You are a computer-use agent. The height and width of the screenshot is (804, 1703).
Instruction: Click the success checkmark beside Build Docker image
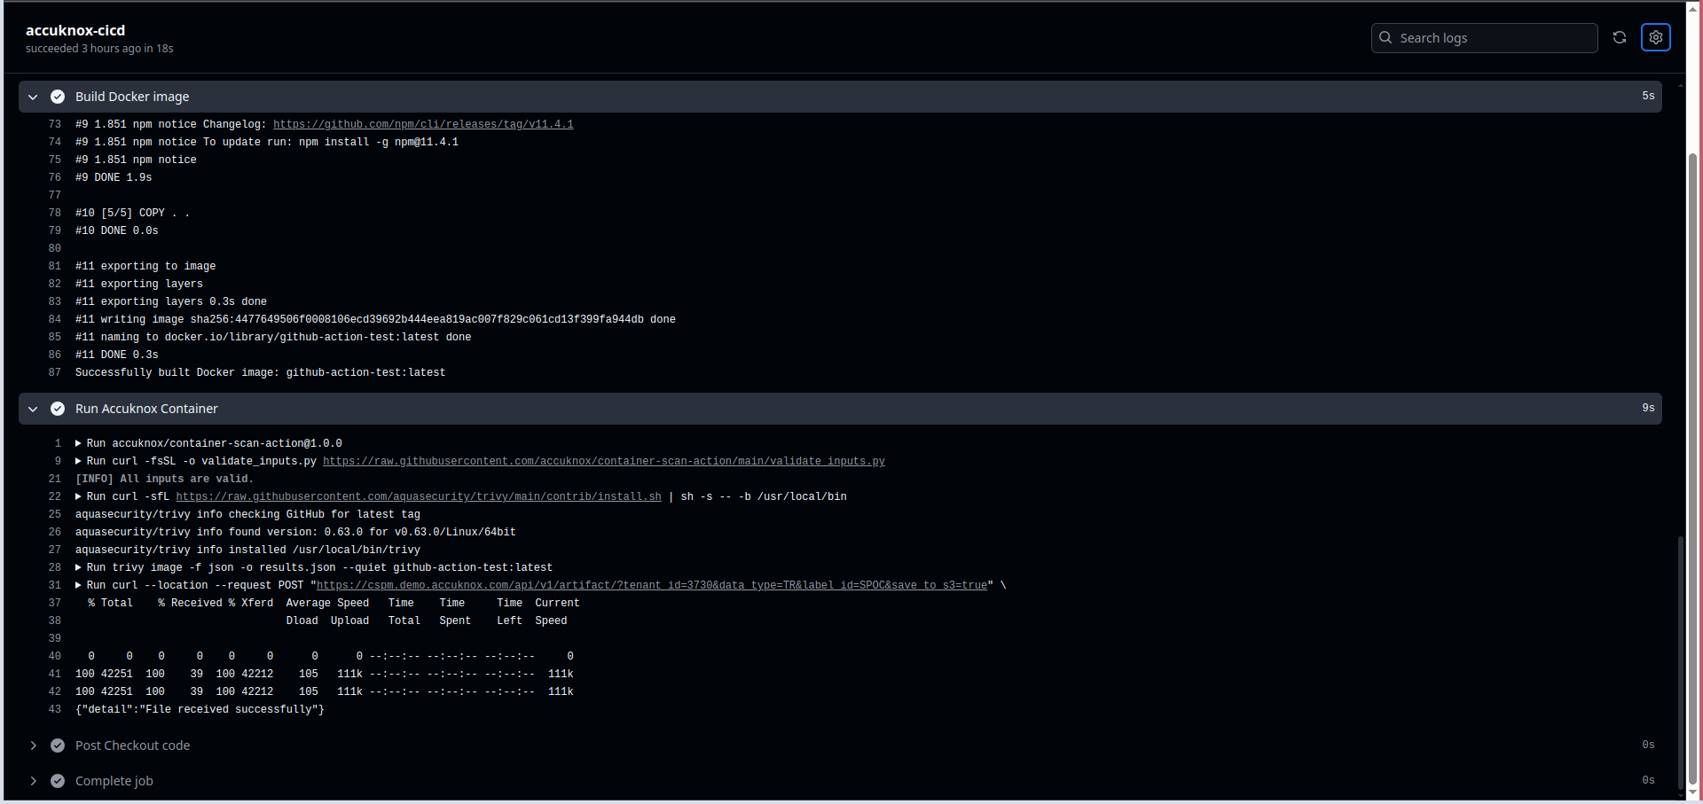point(58,97)
